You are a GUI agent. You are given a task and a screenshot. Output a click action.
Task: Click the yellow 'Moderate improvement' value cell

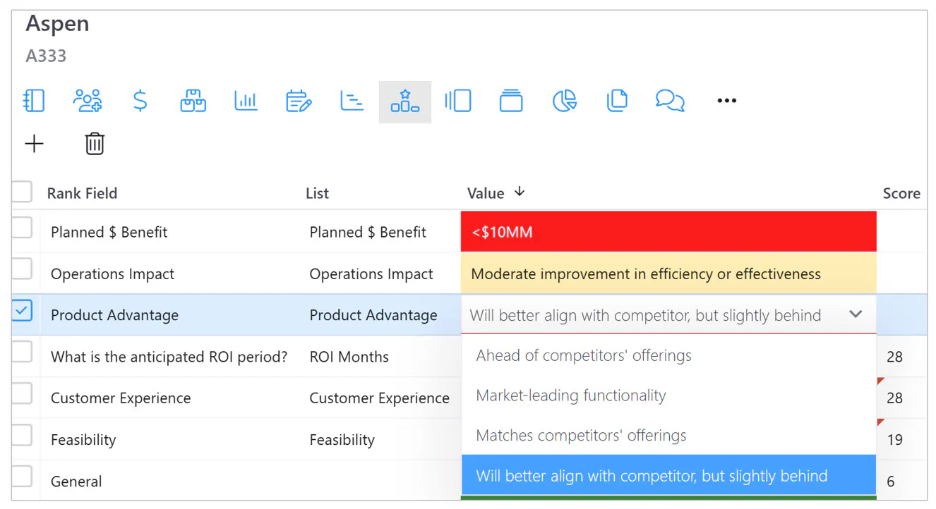click(x=668, y=274)
